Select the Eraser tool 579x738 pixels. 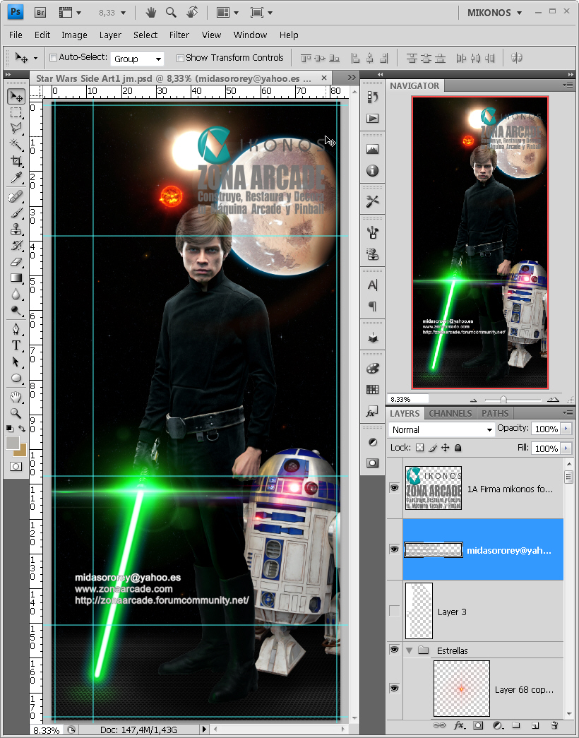click(16, 261)
